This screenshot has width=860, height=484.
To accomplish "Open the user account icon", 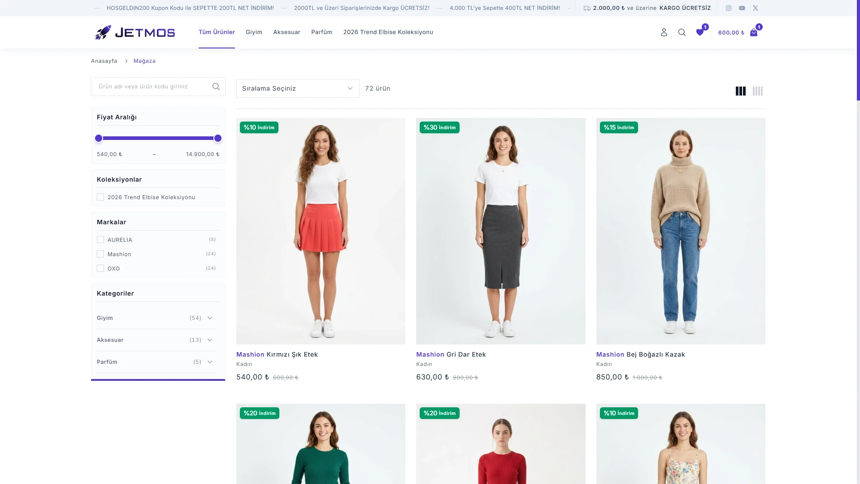I will [664, 32].
